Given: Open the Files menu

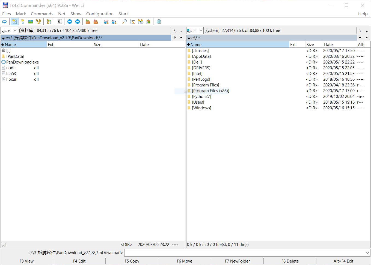Looking at the screenshot, I should 7,14.
